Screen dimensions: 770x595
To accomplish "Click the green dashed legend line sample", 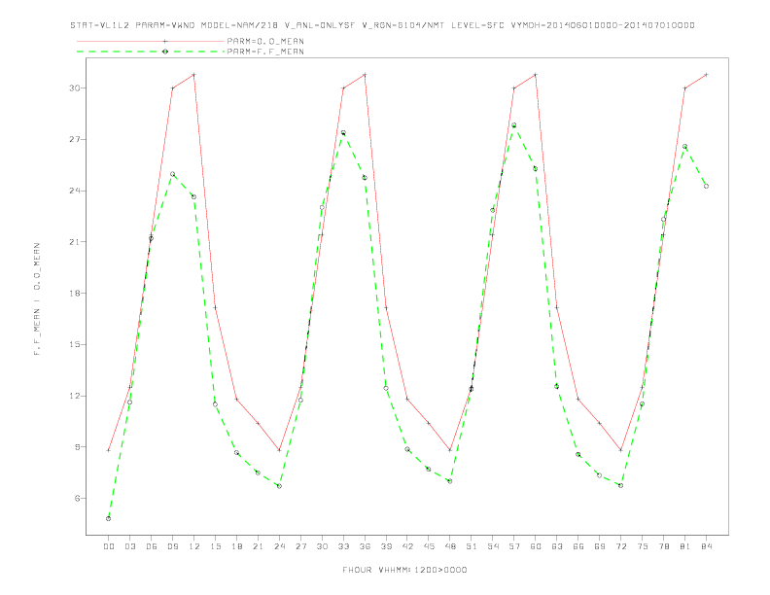I will click(x=151, y=52).
